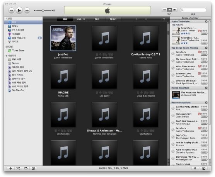Screen dimensions: 215x177
Task: Open the 최근 추가된 항목 playlist
Action: pyautogui.click(x=18, y=87)
